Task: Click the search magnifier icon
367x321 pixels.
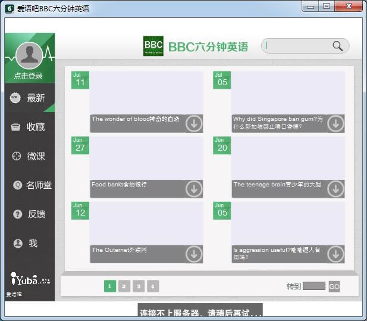Action: (x=337, y=46)
